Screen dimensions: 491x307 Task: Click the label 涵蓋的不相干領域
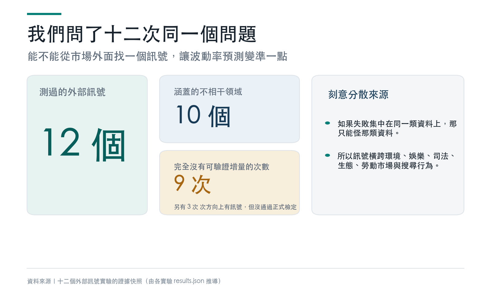[x=208, y=91]
